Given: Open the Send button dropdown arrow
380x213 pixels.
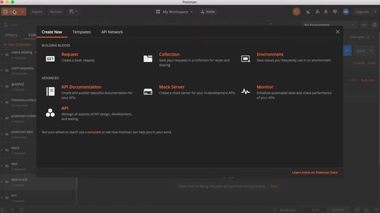Looking at the screenshot, I should [x=347, y=51].
